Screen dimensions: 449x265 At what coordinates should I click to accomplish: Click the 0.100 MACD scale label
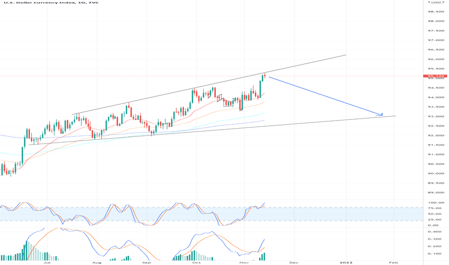435,254
